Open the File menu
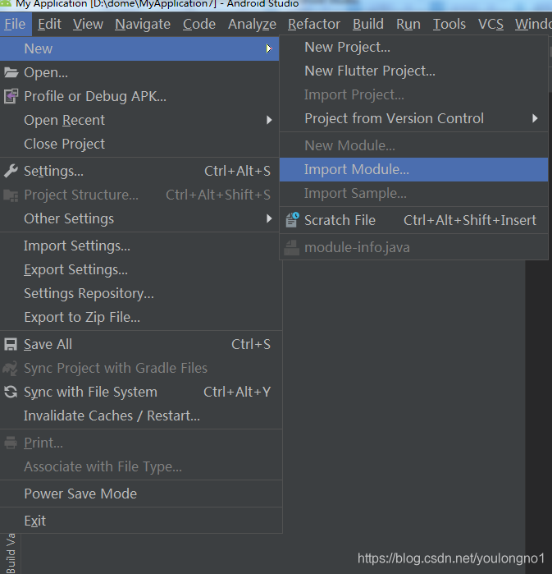Screen dimensions: 552x574 coord(15,24)
